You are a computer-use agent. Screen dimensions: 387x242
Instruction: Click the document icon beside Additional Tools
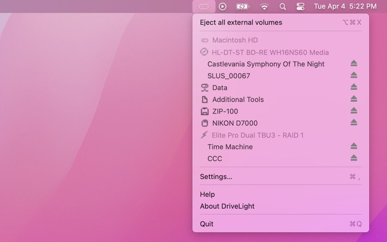coord(204,99)
